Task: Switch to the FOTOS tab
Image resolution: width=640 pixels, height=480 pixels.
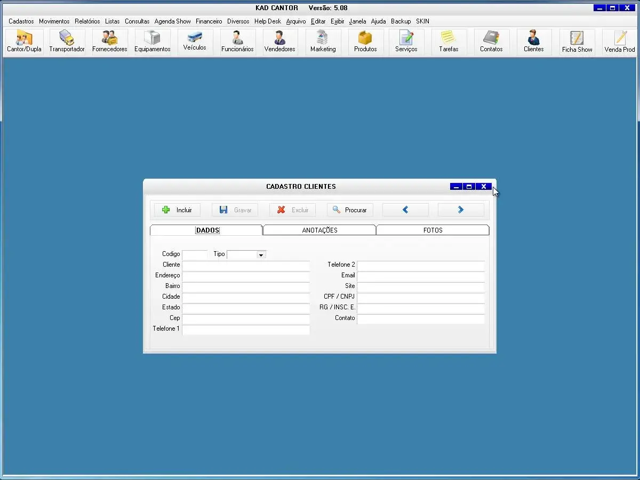Action: (433, 230)
